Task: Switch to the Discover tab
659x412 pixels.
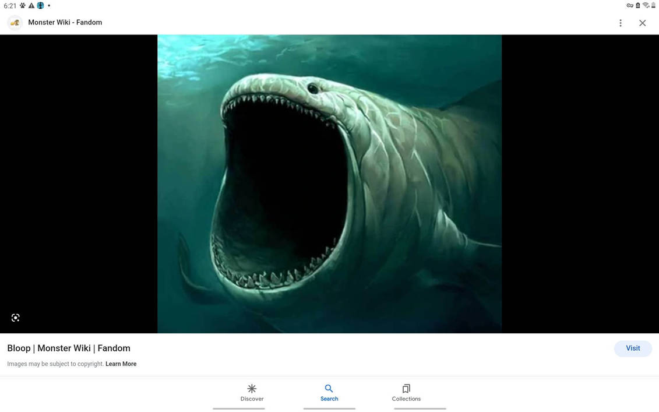Action: pyautogui.click(x=252, y=393)
